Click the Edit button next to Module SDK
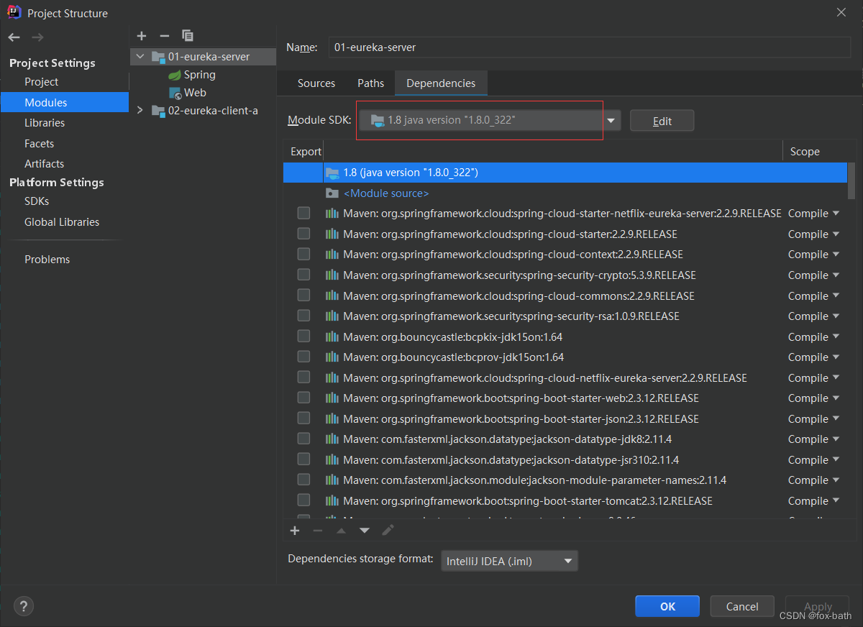Viewport: 863px width, 627px height. click(x=662, y=120)
